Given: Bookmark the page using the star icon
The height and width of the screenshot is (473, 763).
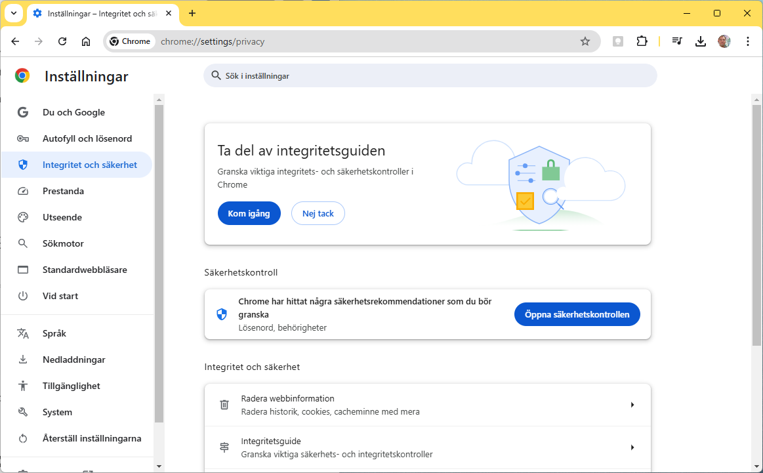Looking at the screenshot, I should click(x=585, y=41).
